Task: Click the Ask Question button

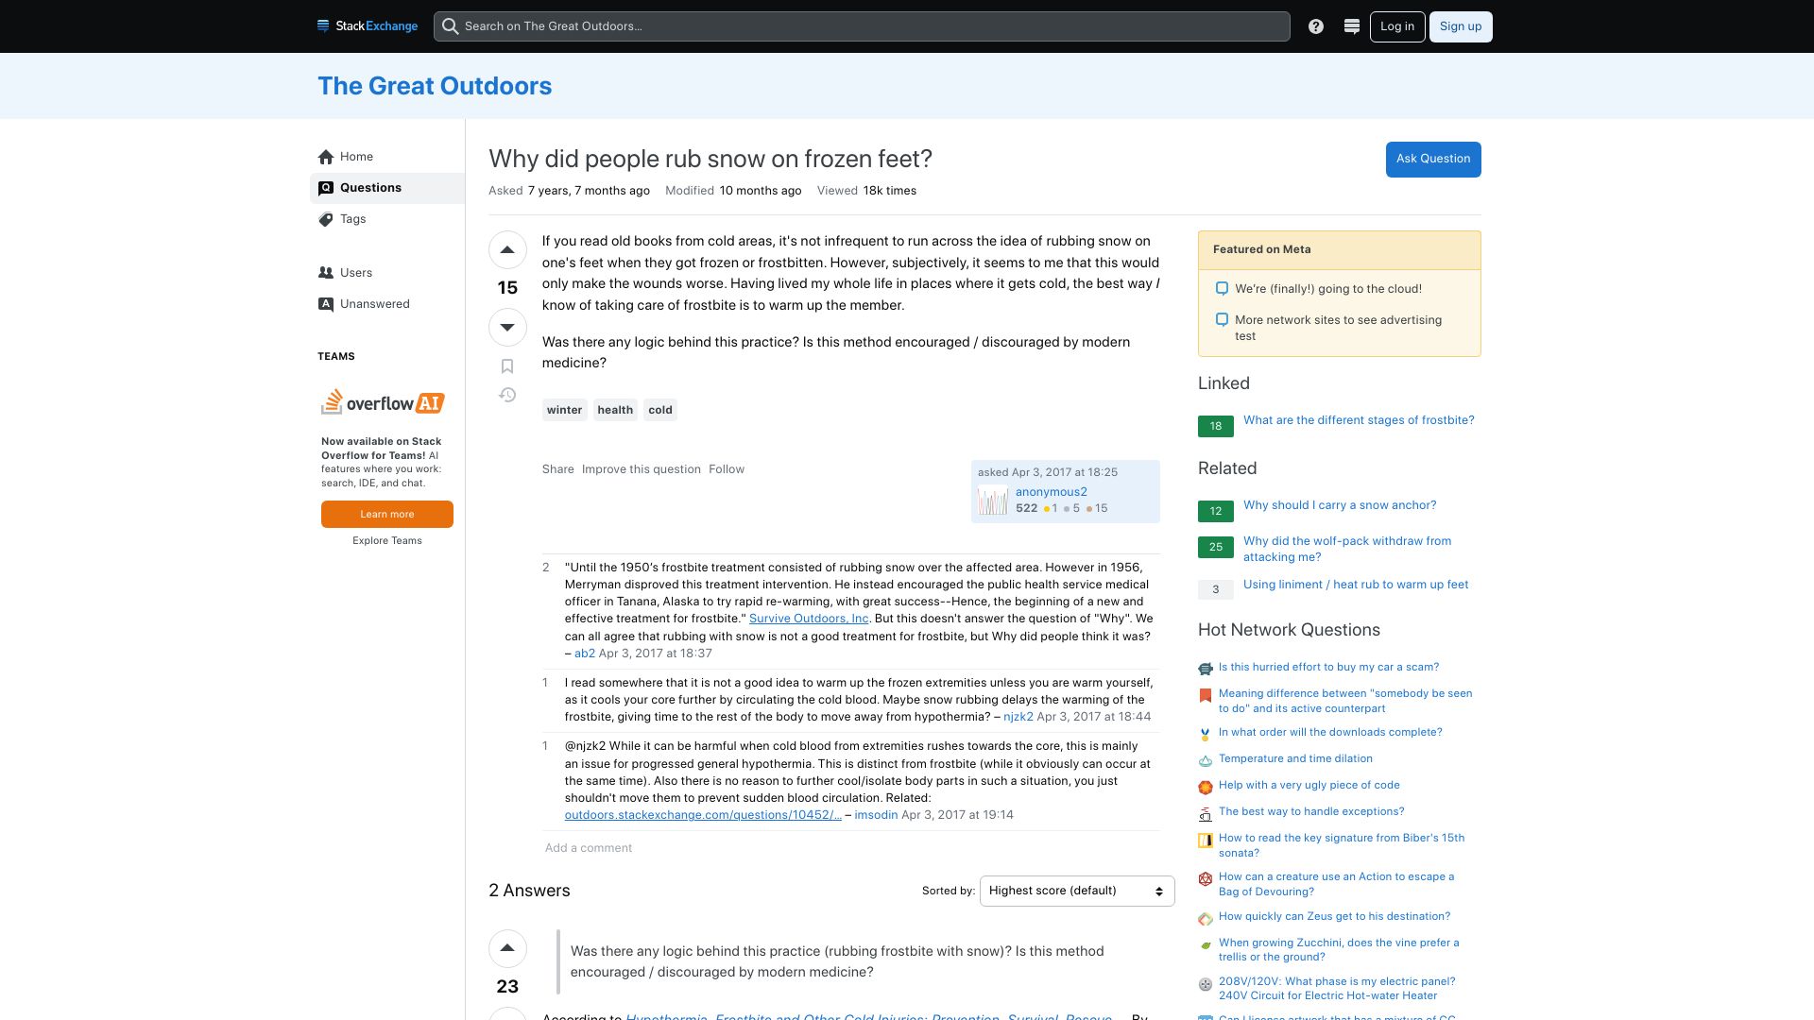Action: pyautogui.click(x=1433, y=159)
